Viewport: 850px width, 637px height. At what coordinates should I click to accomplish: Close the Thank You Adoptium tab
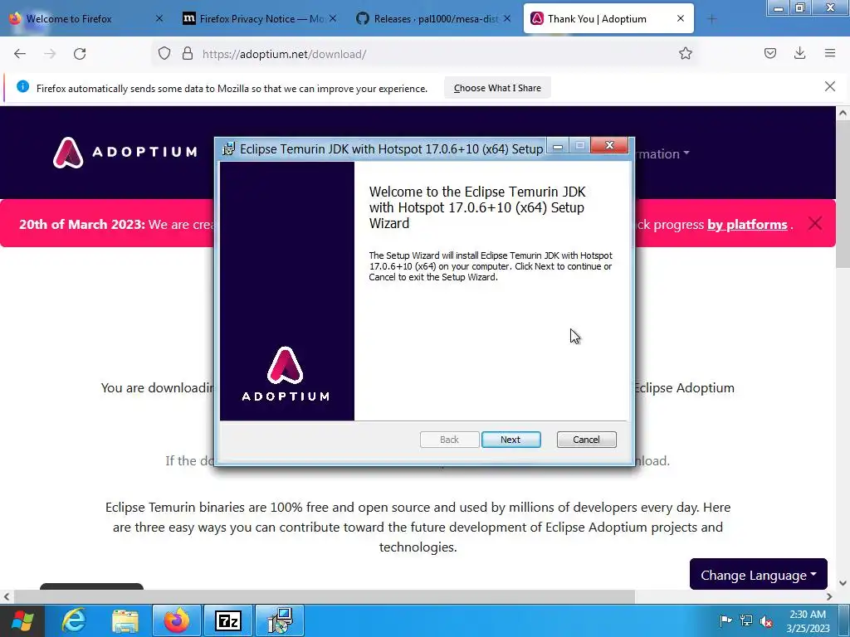tap(681, 19)
